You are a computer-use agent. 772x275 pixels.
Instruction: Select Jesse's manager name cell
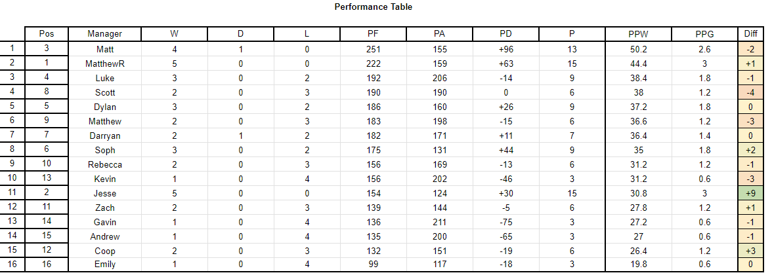(105, 194)
